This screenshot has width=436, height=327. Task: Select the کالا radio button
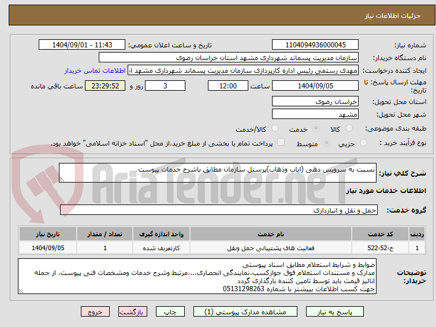coord(349,128)
